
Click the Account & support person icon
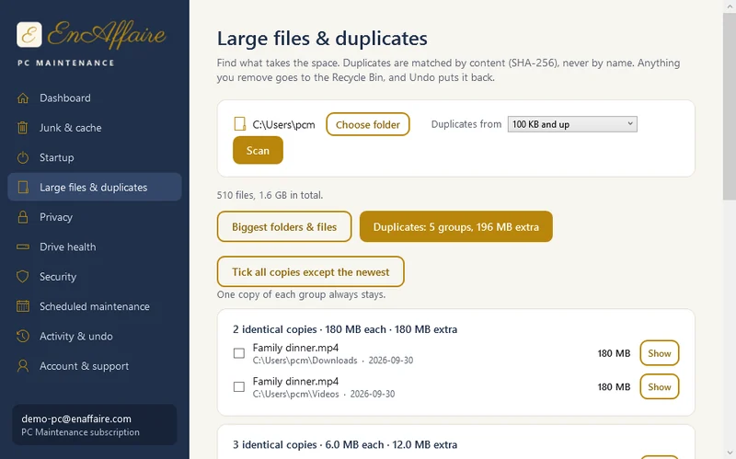tap(22, 366)
